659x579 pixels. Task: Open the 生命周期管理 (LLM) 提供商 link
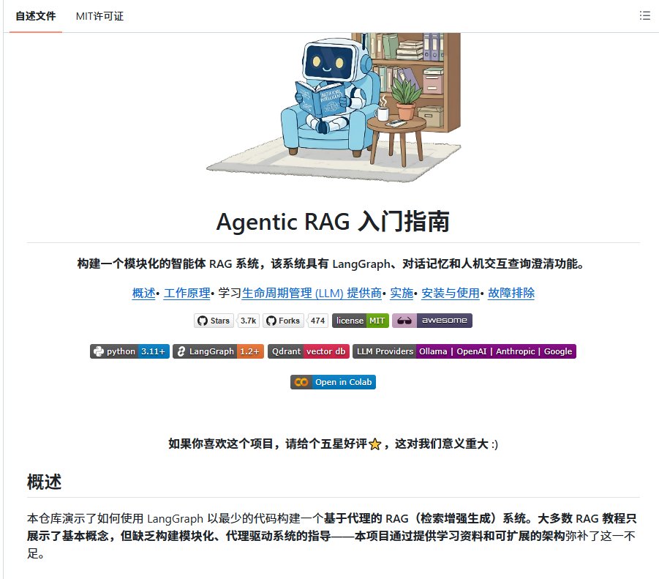(312, 293)
